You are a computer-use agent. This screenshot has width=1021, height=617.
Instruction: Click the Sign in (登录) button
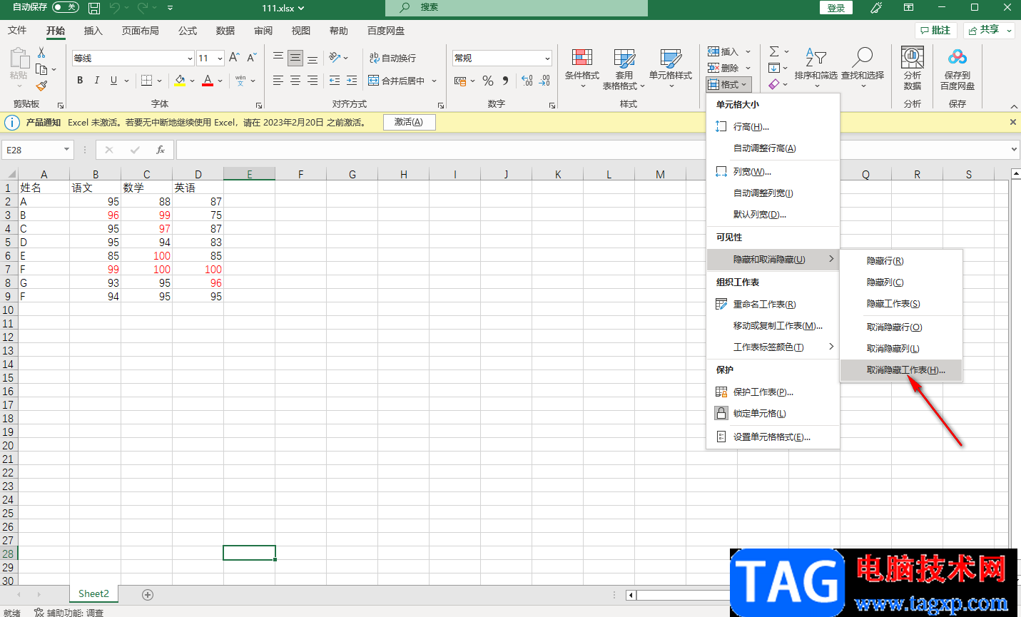[836, 8]
